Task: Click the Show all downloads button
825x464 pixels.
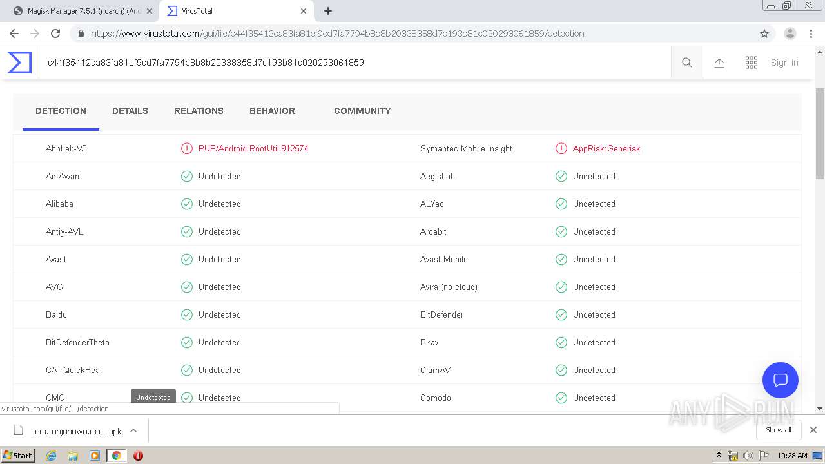Action: pyautogui.click(x=779, y=430)
